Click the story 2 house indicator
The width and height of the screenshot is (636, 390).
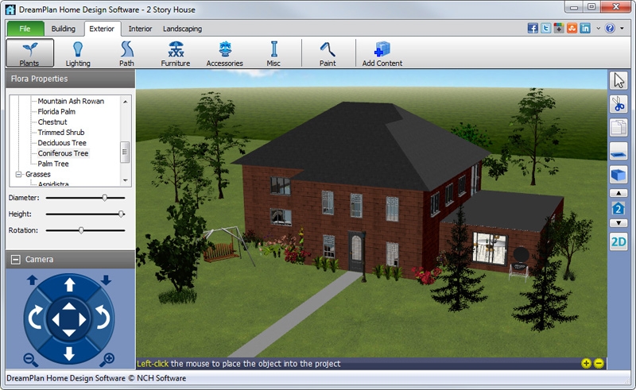click(619, 208)
